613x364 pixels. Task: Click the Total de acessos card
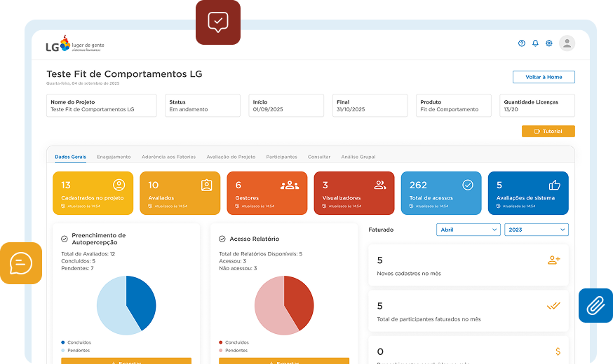point(441,192)
